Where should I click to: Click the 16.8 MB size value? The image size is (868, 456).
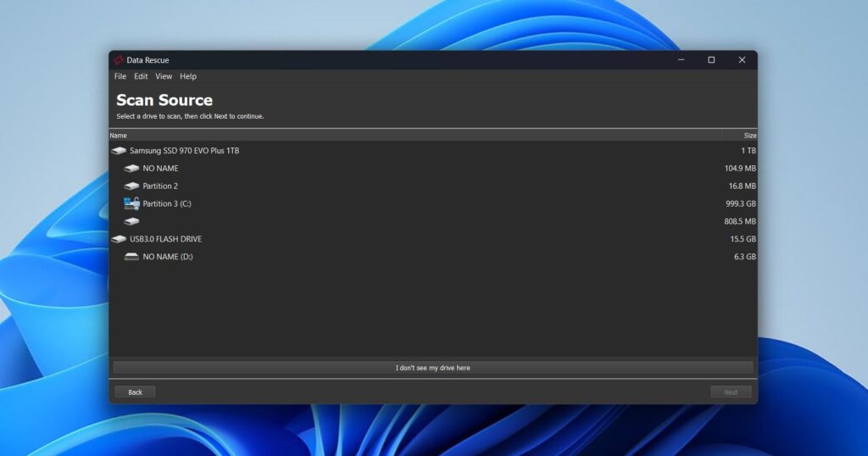pos(743,186)
